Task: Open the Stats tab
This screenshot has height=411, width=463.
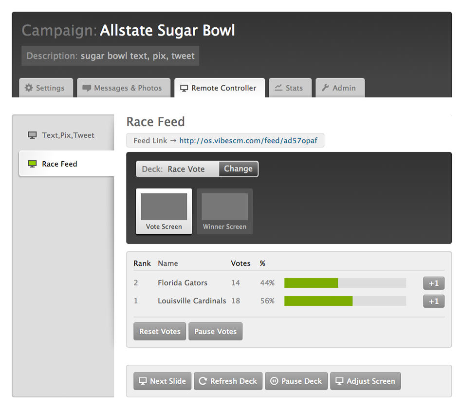Action: click(290, 88)
